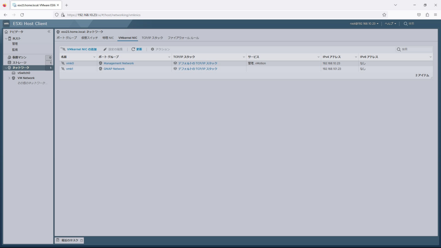Select 監視 under ホスト in navigator
The image size is (441, 248).
tap(15, 50)
